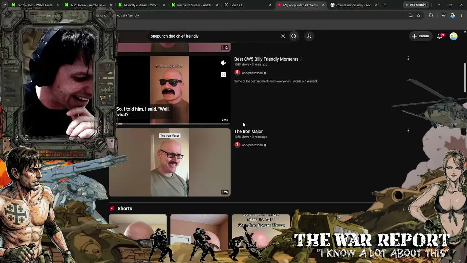
Task: Click '105K views • 2 years ago' text
Action: coord(251,137)
